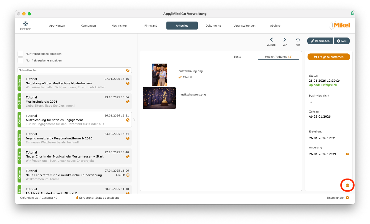
Task: Clear the Schnellsuche field via its X icon
Action: coord(128,70)
